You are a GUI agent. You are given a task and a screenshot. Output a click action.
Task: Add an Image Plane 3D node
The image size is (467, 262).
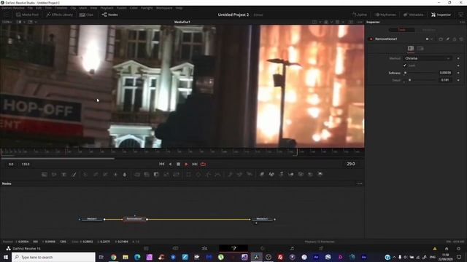(x=262, y=175)
